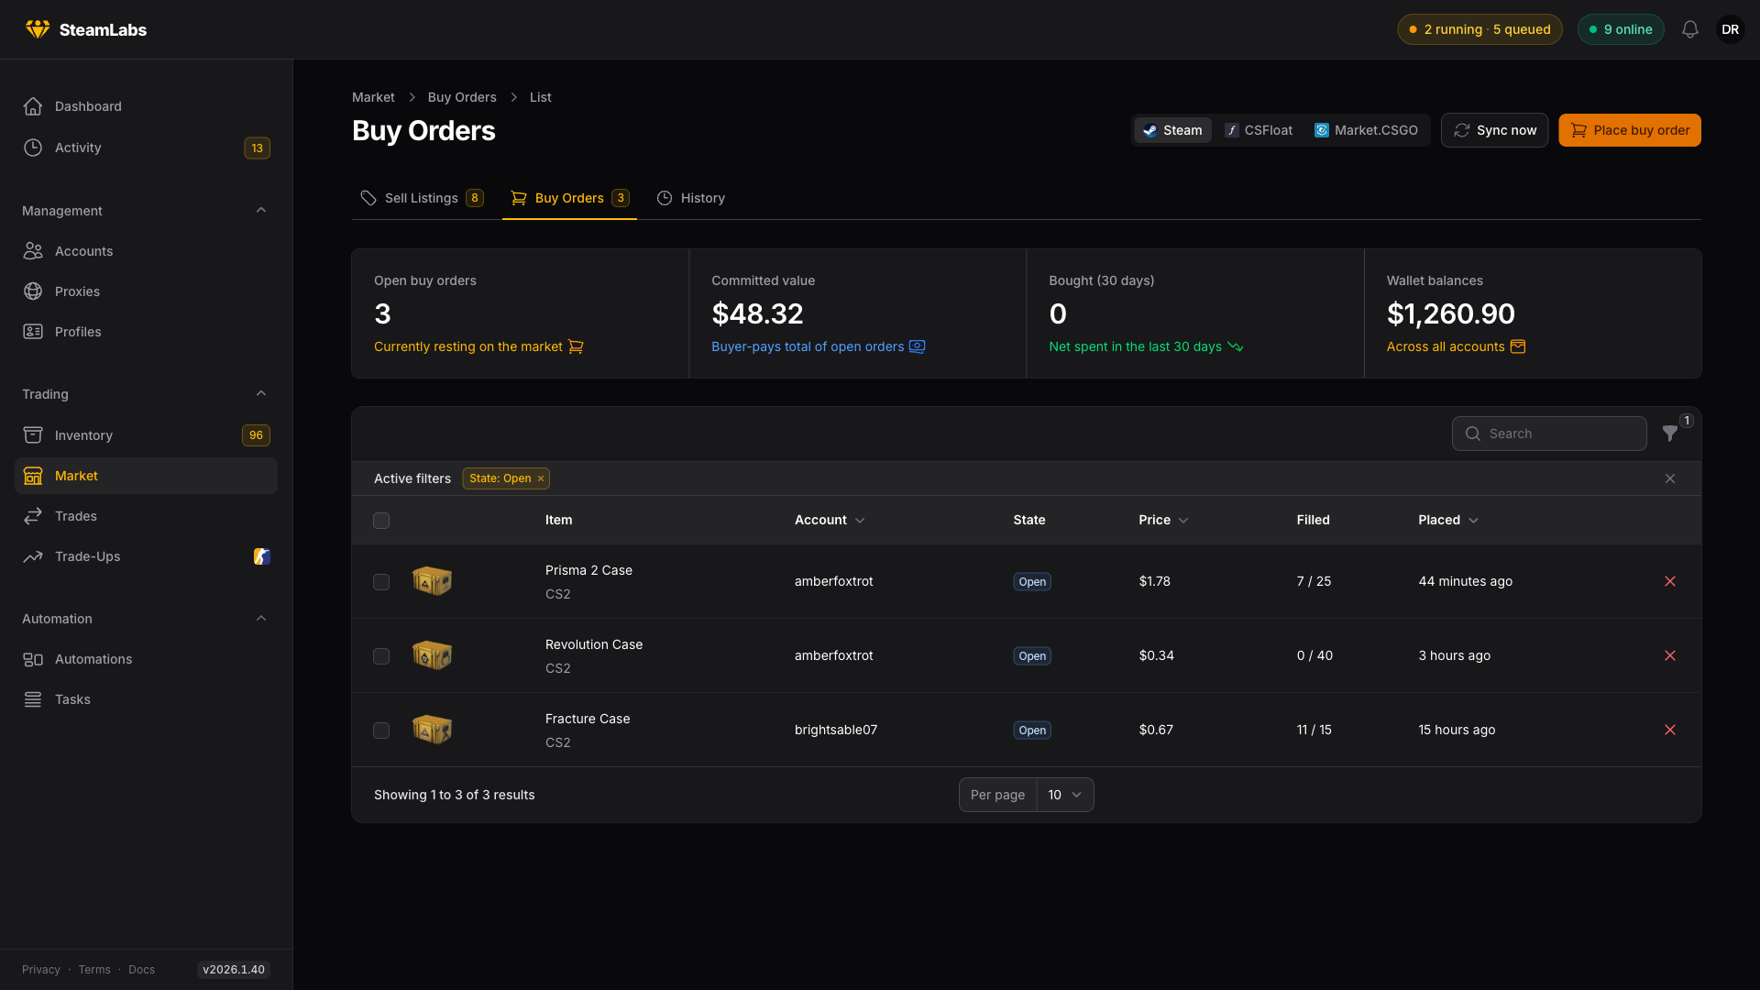Click the Prisma 2 Case thumbnail
Viewport: 1760px width, 990px height.
click(x=432, y=581)
